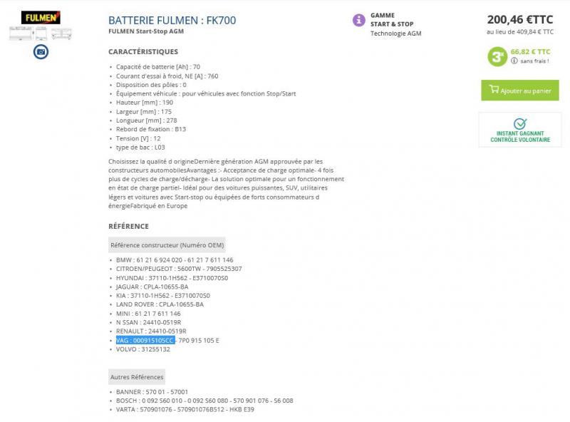The width and height of the screenshot is (570, 422).
Task: Add the battery to cart with Ajouter au panier
Action: click(x=520, y=91)
